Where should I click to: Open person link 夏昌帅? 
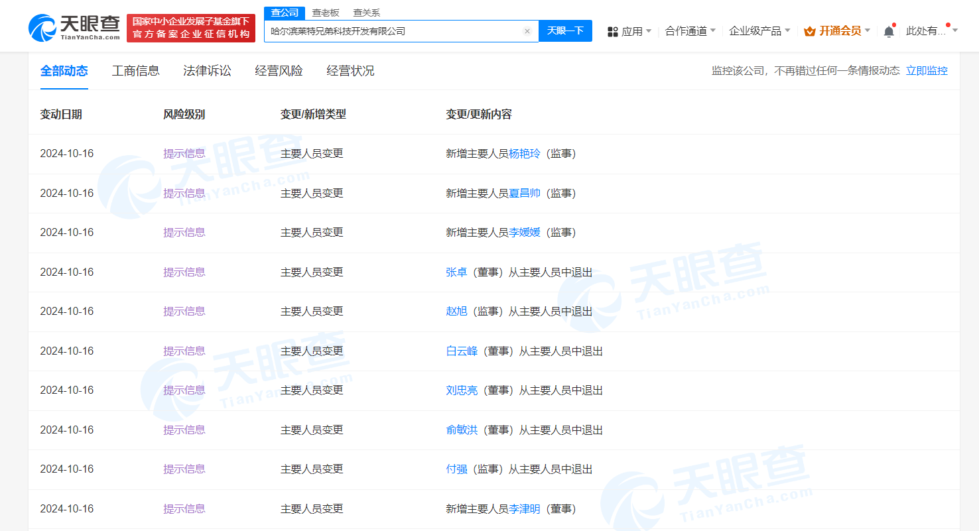click(525, 194)
